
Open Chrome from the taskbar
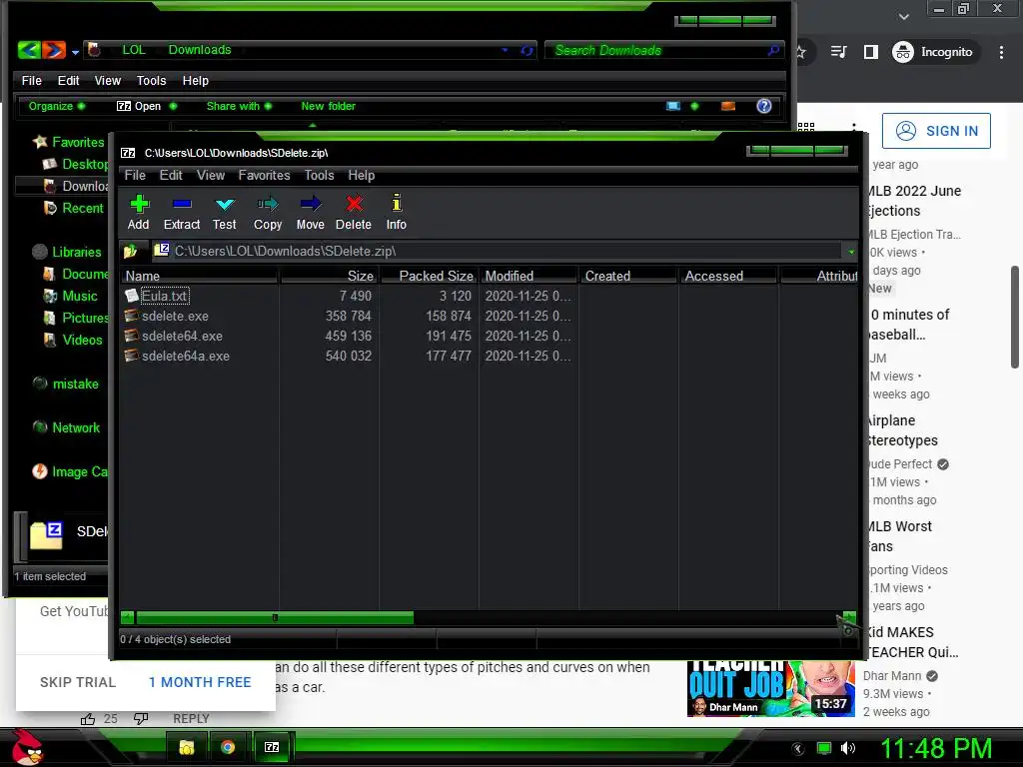(228, 747)
